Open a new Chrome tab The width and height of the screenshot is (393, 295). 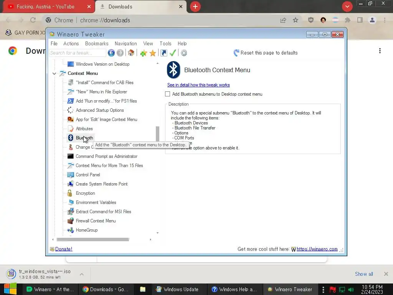195,7
